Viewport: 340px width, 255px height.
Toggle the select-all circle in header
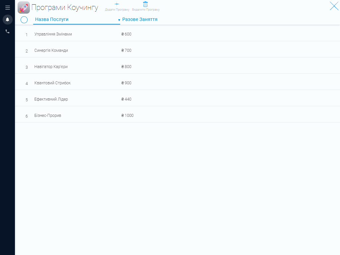24,20
